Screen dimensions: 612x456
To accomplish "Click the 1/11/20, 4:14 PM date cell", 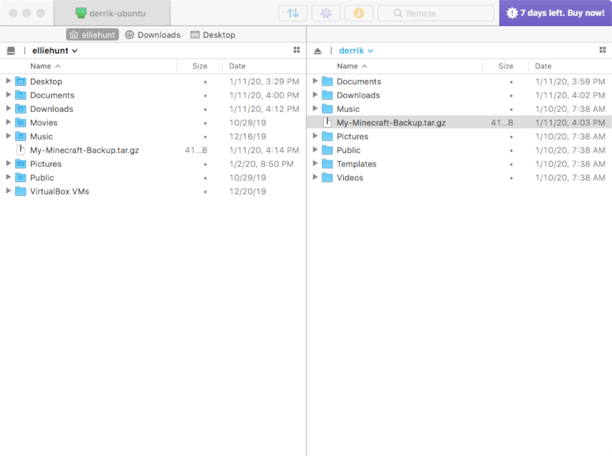I will (x=264, y=150).
